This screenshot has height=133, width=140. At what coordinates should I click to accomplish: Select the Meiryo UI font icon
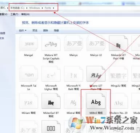click(x=96, y=43)
